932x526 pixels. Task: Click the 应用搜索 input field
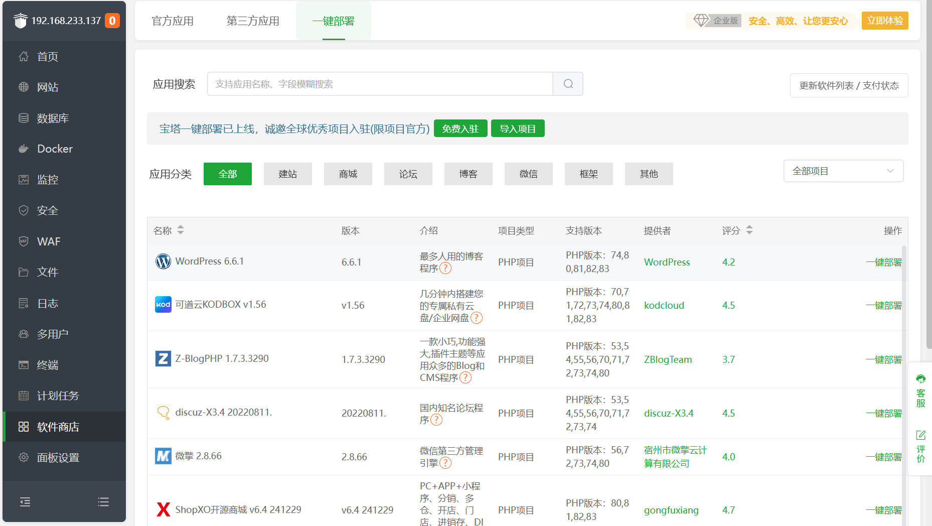point(380,84)
